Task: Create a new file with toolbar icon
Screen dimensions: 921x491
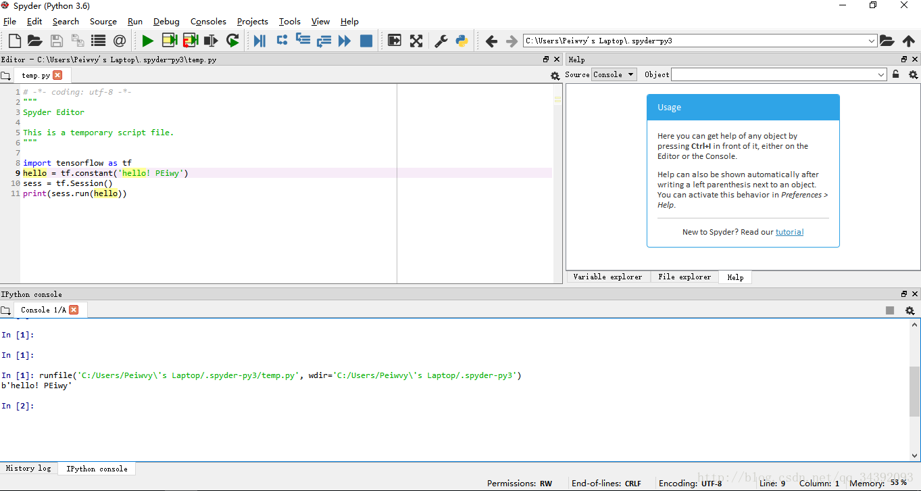Action: coord(14,41)
